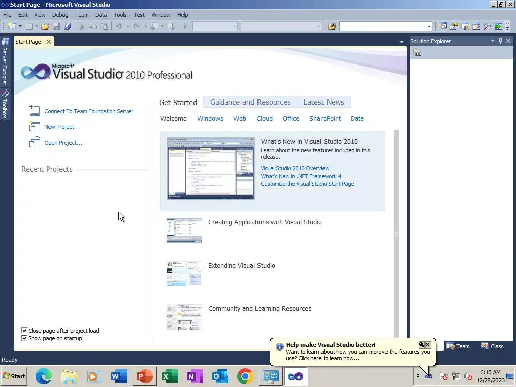Open the Solution Configurations combo box

(215, 26)
